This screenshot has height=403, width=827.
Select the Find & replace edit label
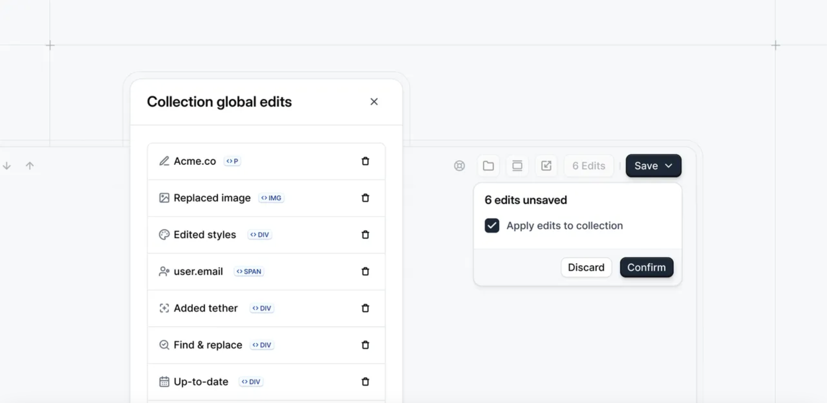coord(208,345)
